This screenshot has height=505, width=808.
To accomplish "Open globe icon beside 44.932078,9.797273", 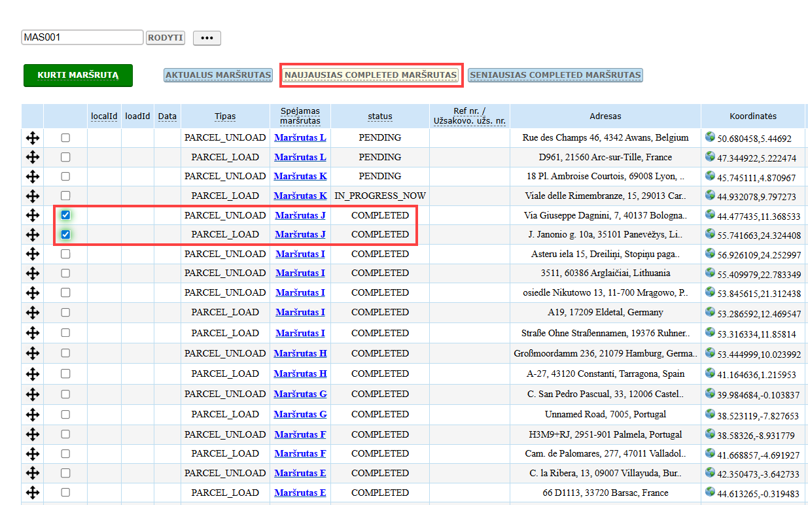I will 710,195.
